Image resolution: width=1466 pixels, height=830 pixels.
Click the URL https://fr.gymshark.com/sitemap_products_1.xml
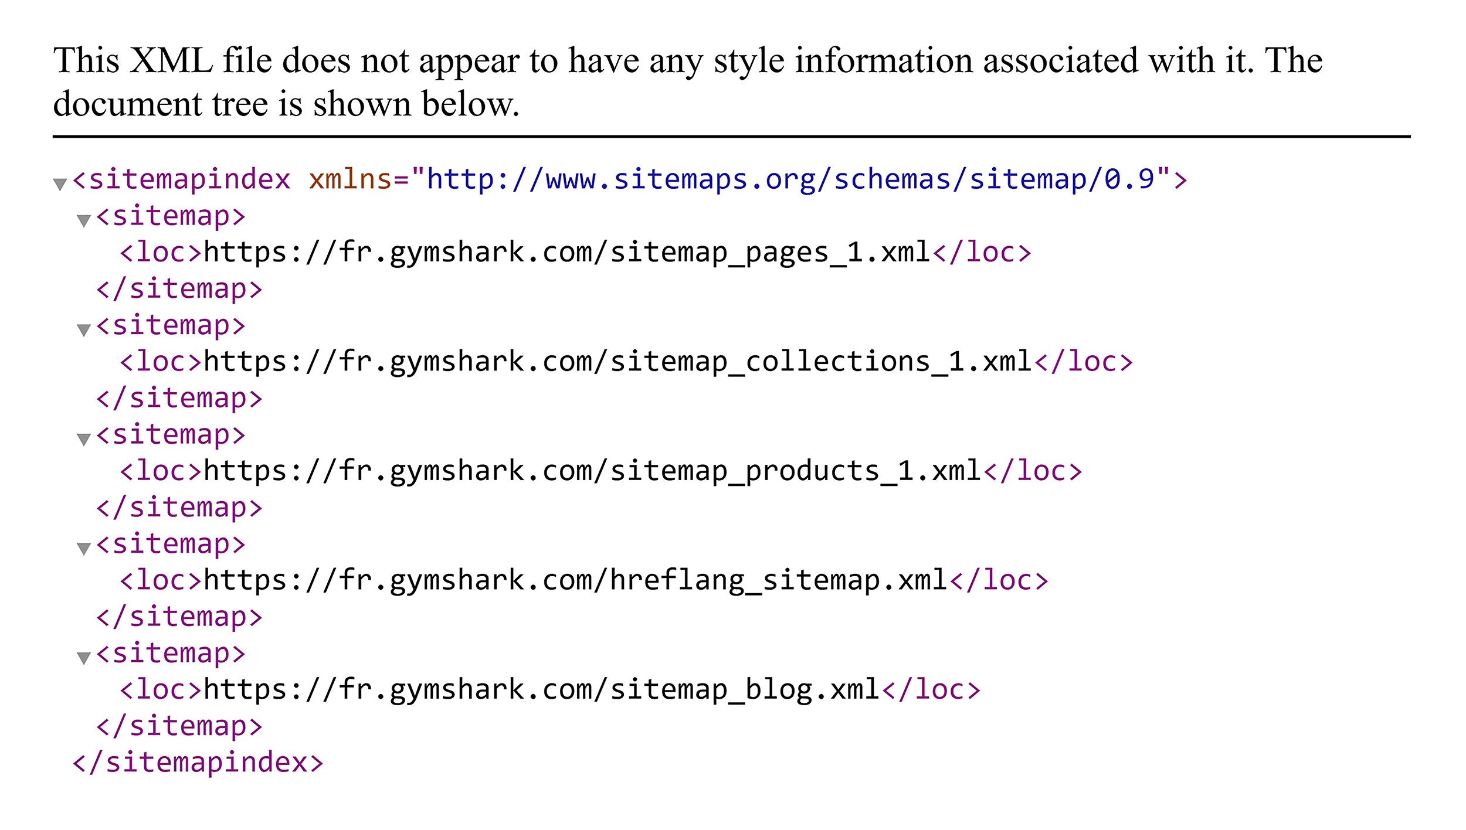tap(592, 471)
